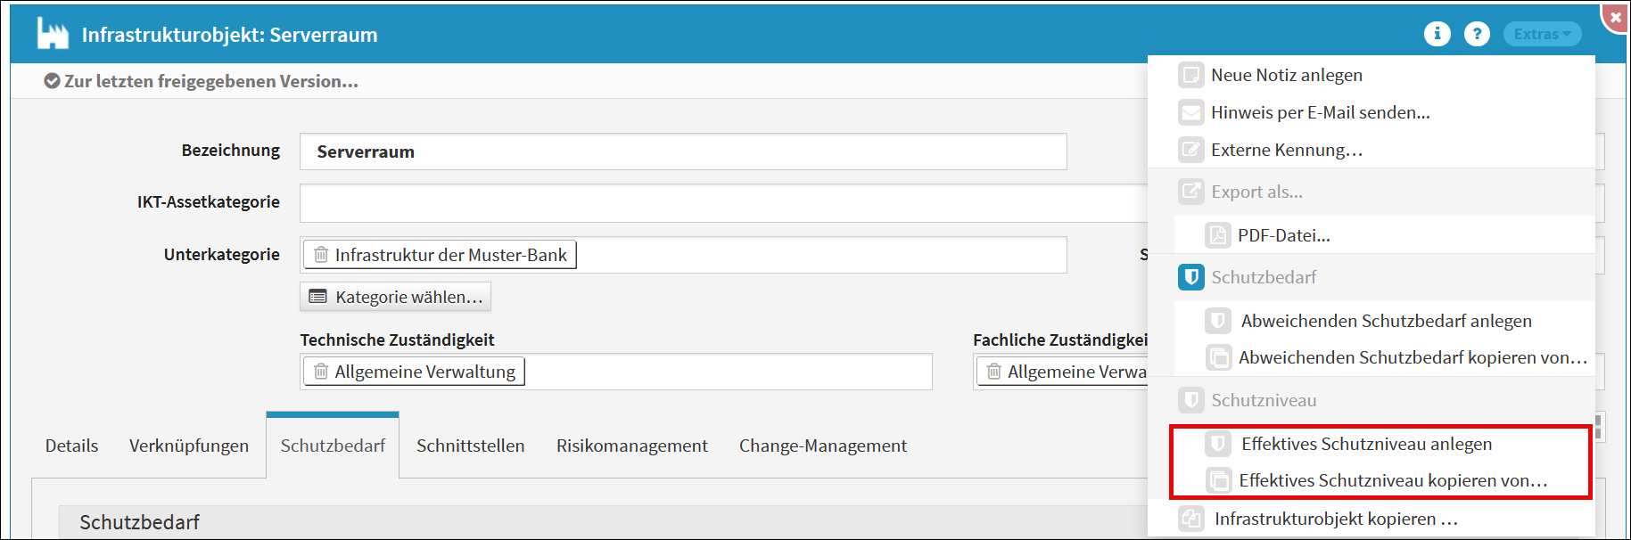Viewport: 1631px width, 540px height.
Task: Select Effektives Schutzniveau anlegen
Action: tap(1366, 444)
